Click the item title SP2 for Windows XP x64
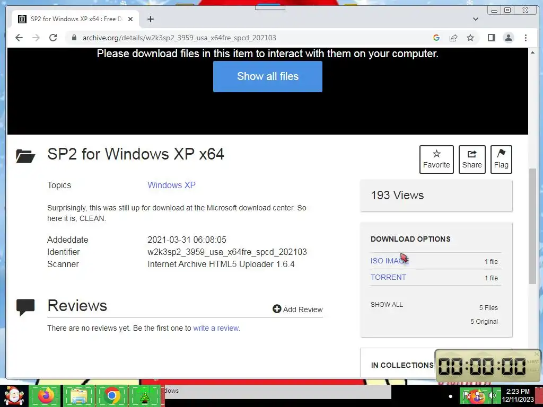This screenshot has height=407, width=543. [136, 154]
